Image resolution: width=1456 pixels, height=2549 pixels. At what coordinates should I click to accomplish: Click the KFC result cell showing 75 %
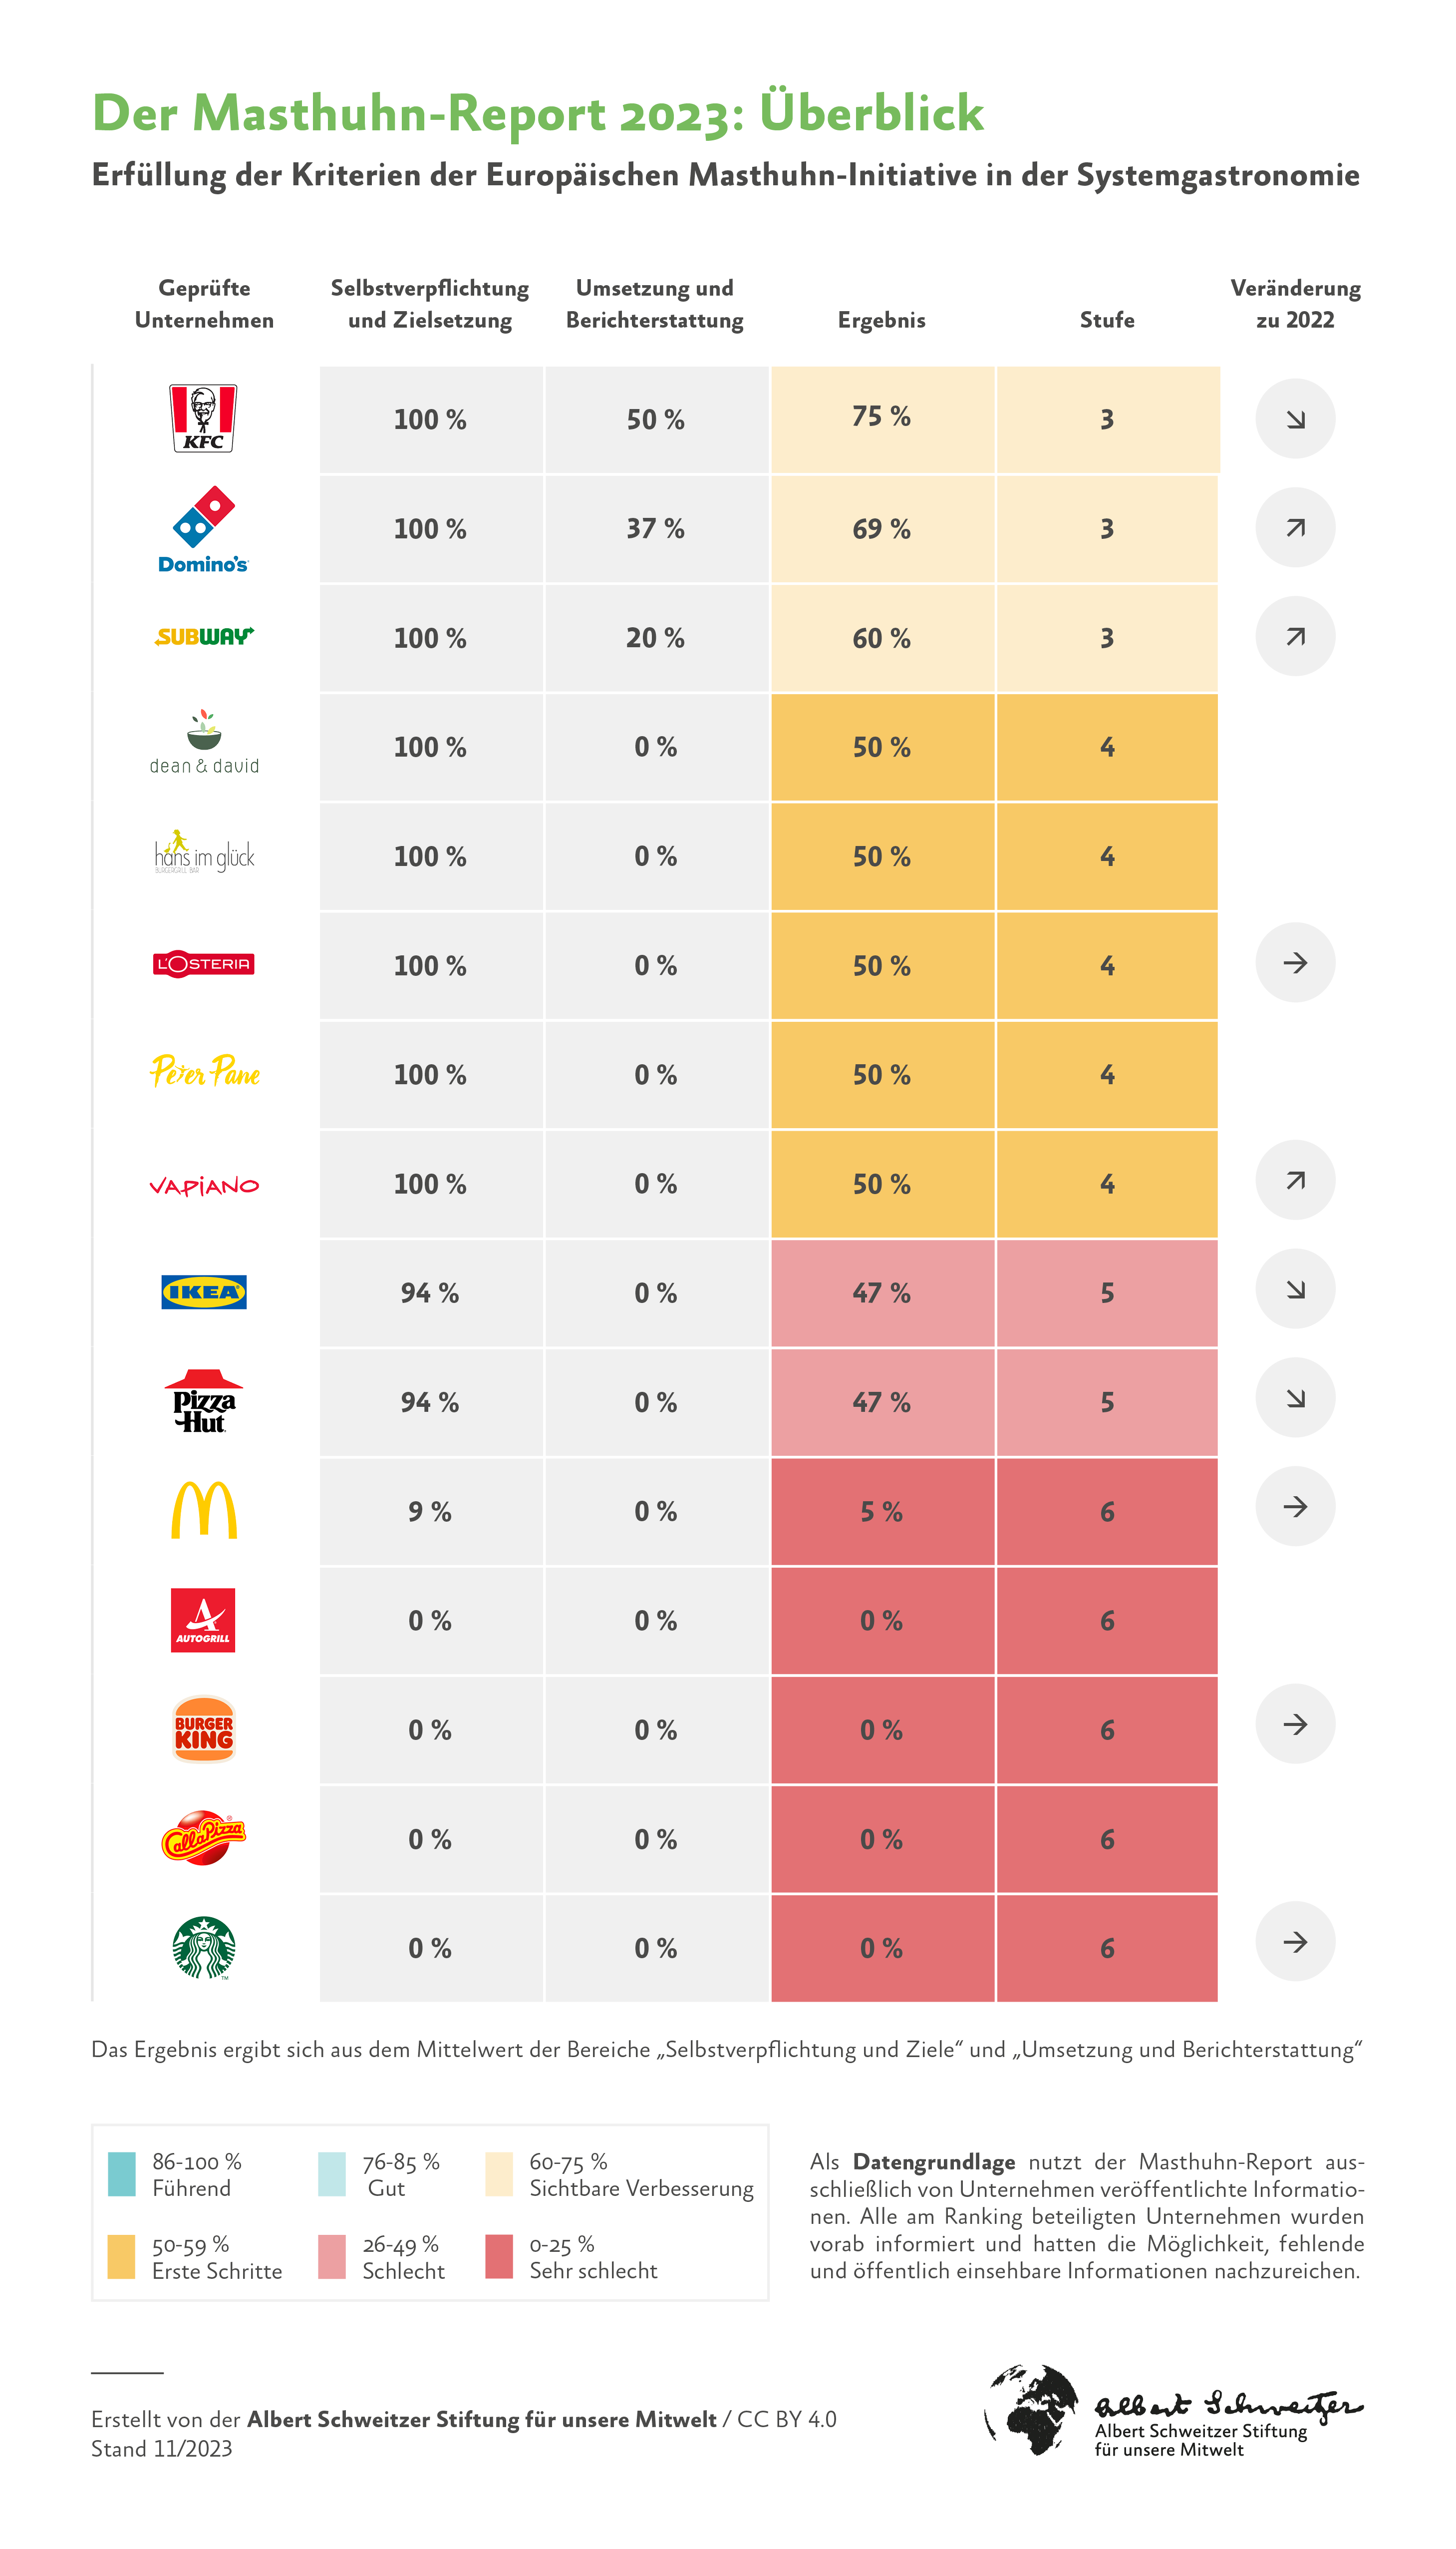pos(881,418)
